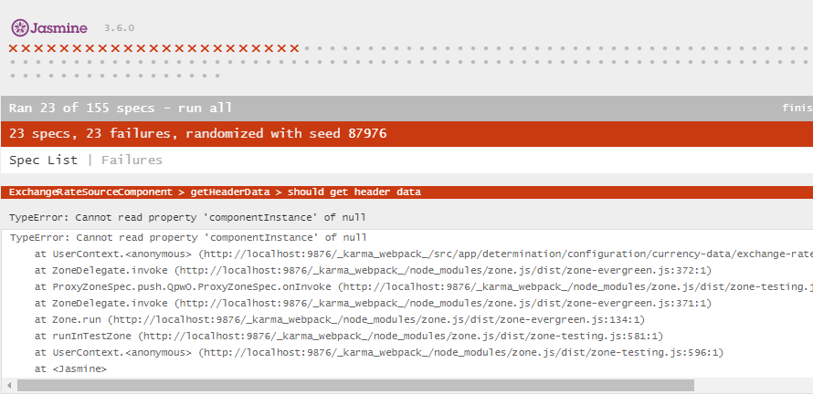This screenshot has height=394, width=813.
Task: Click the Jasmine version 3.6.0 label
Action: [120, 28]
